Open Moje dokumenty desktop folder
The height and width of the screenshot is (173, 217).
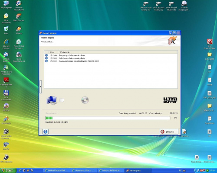(6, 19)
